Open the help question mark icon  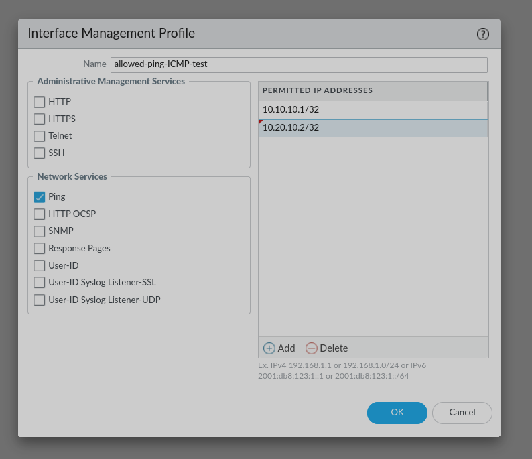tap(483, 34)
